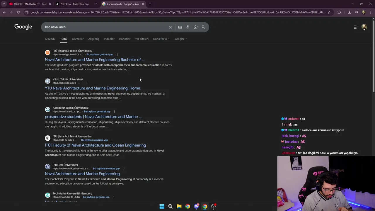375x211 pixels.
Task: Open YTU Naval Architecture and Marine Engineering: Home
Action: tap(92, 88)
